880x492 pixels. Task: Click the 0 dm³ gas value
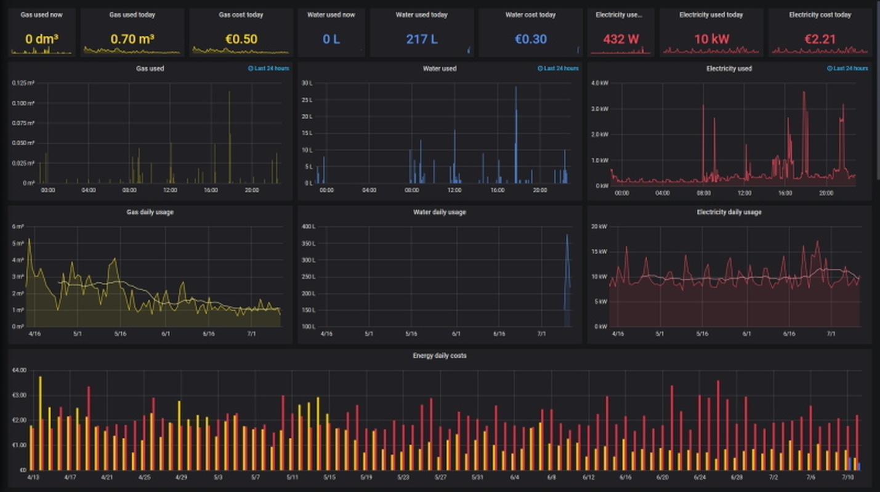tap(42, 39)
